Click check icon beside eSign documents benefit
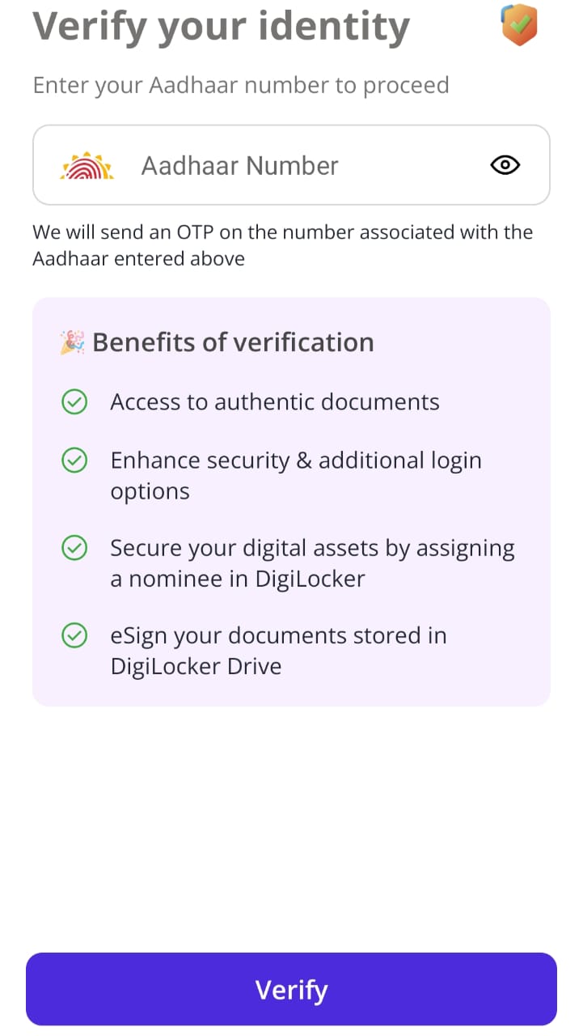Screen dimensions: 583x1036 click(x=74, y=635)
